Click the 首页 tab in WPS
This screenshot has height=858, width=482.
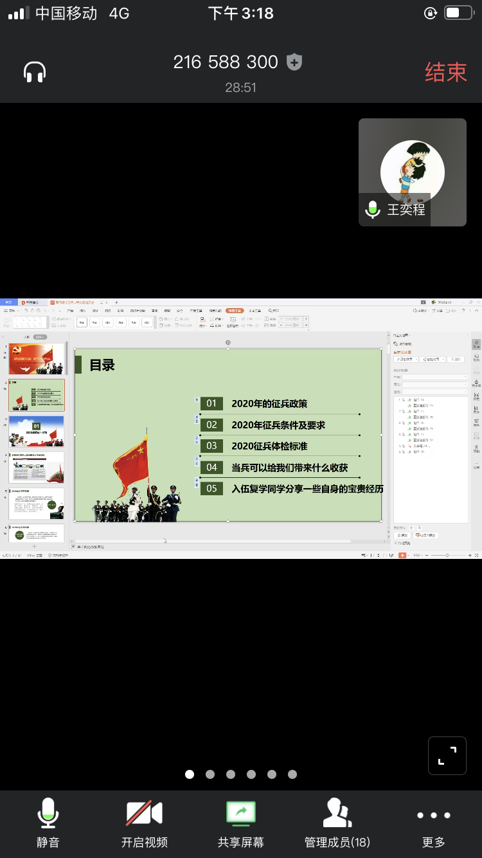tap(9, 302)
